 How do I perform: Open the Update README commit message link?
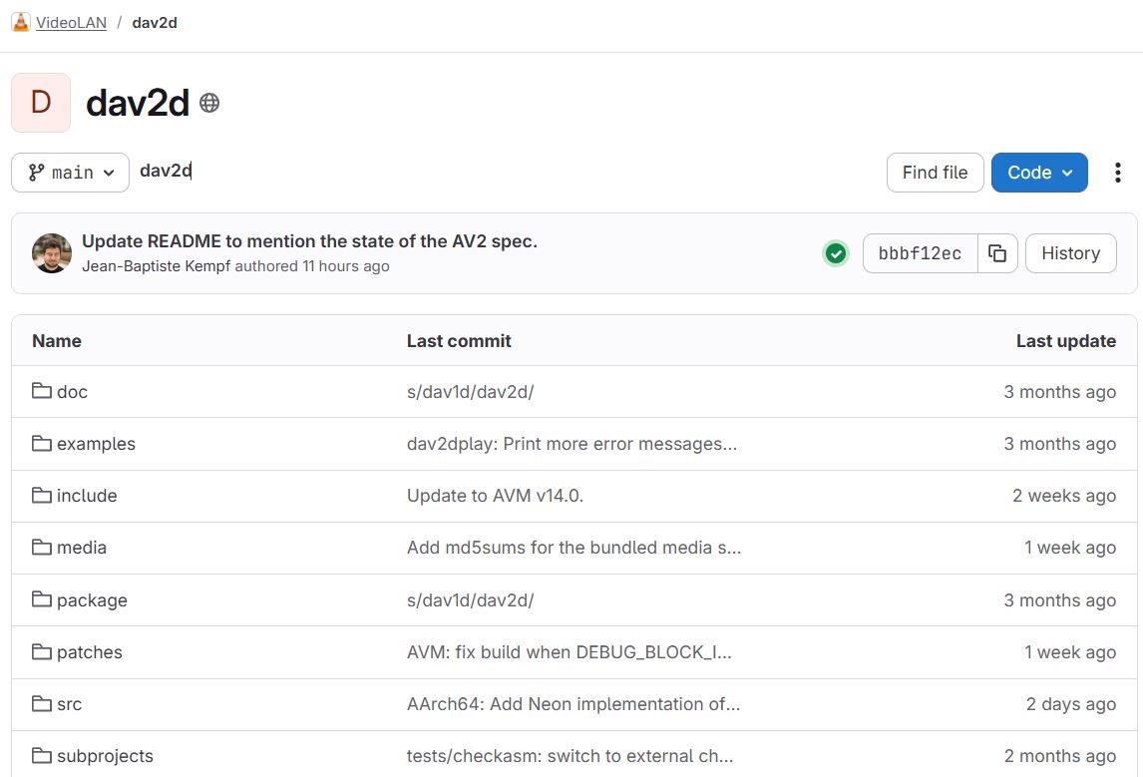(x=309, y=241)
